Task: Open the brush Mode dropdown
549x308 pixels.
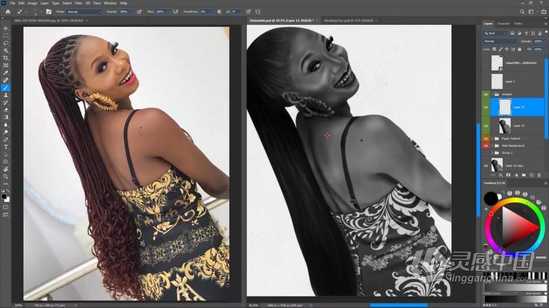Action: [84, 12]
